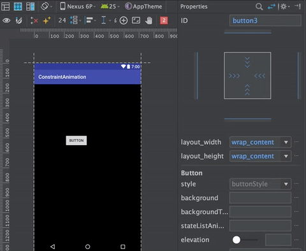Click the Properties search magnifier icon
The height and width of the screenshot is (251, 306).
pos(259,6)
